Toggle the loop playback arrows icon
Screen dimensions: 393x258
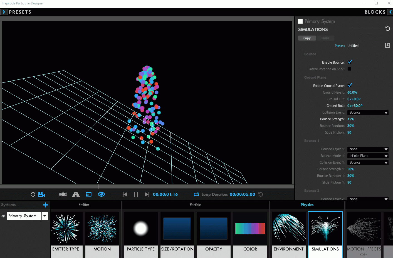tap(196, 194)
